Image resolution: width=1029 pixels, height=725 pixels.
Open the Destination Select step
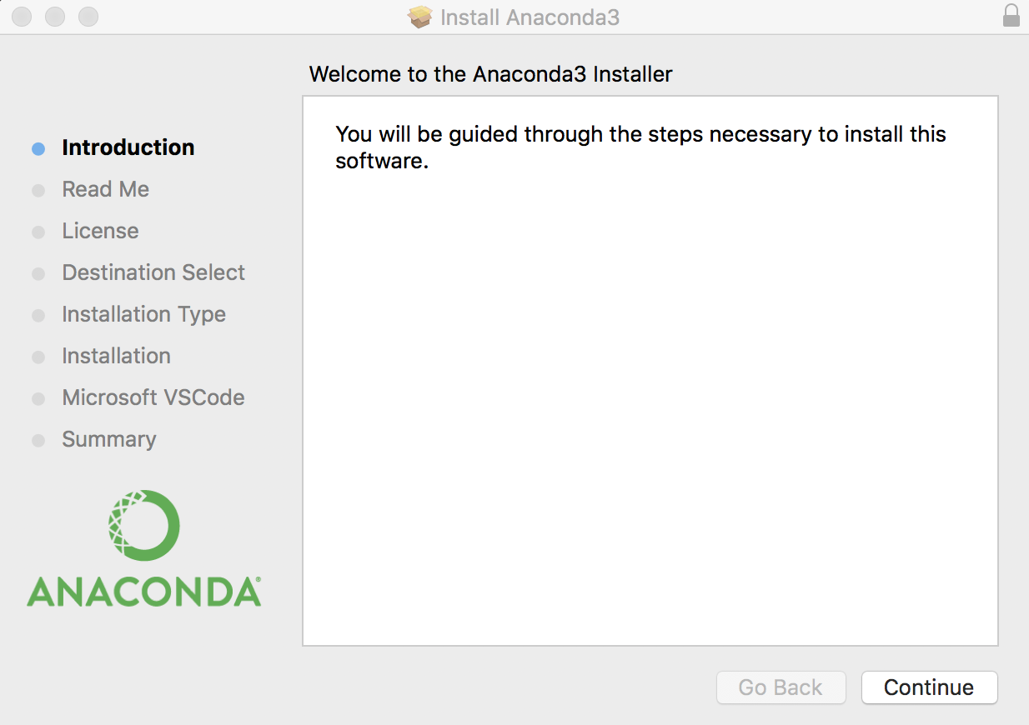[153, 272]
